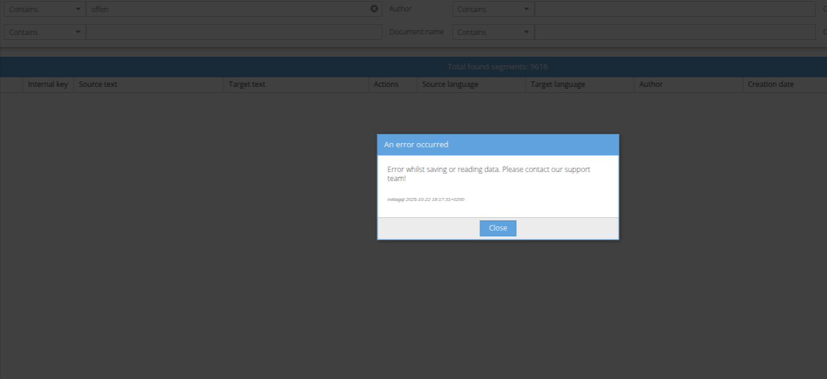Click the 'An error occurred' dialog title bar

(498, 145)
